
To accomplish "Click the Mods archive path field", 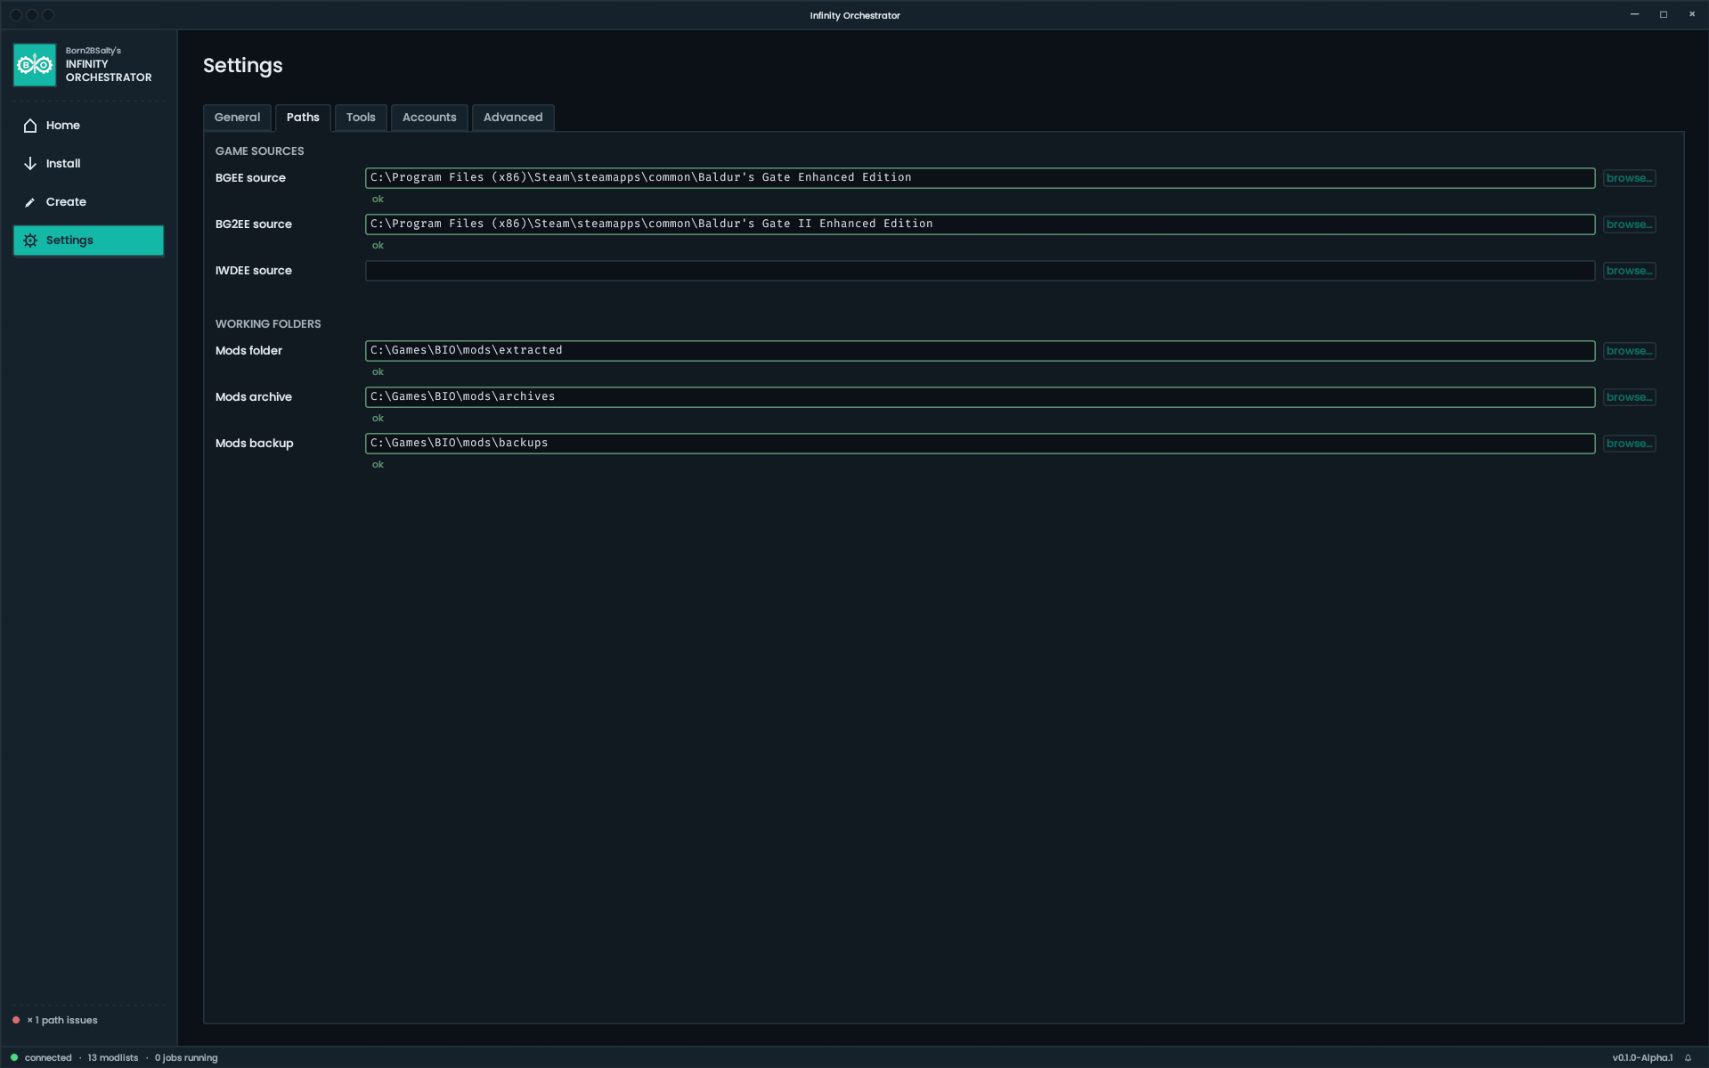I will tap(980, 397).
